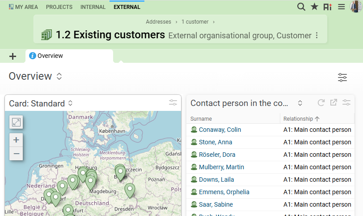Expand map to fullscreen view
The height and width of the screenshot is (216, 363).
click(16, 122)
